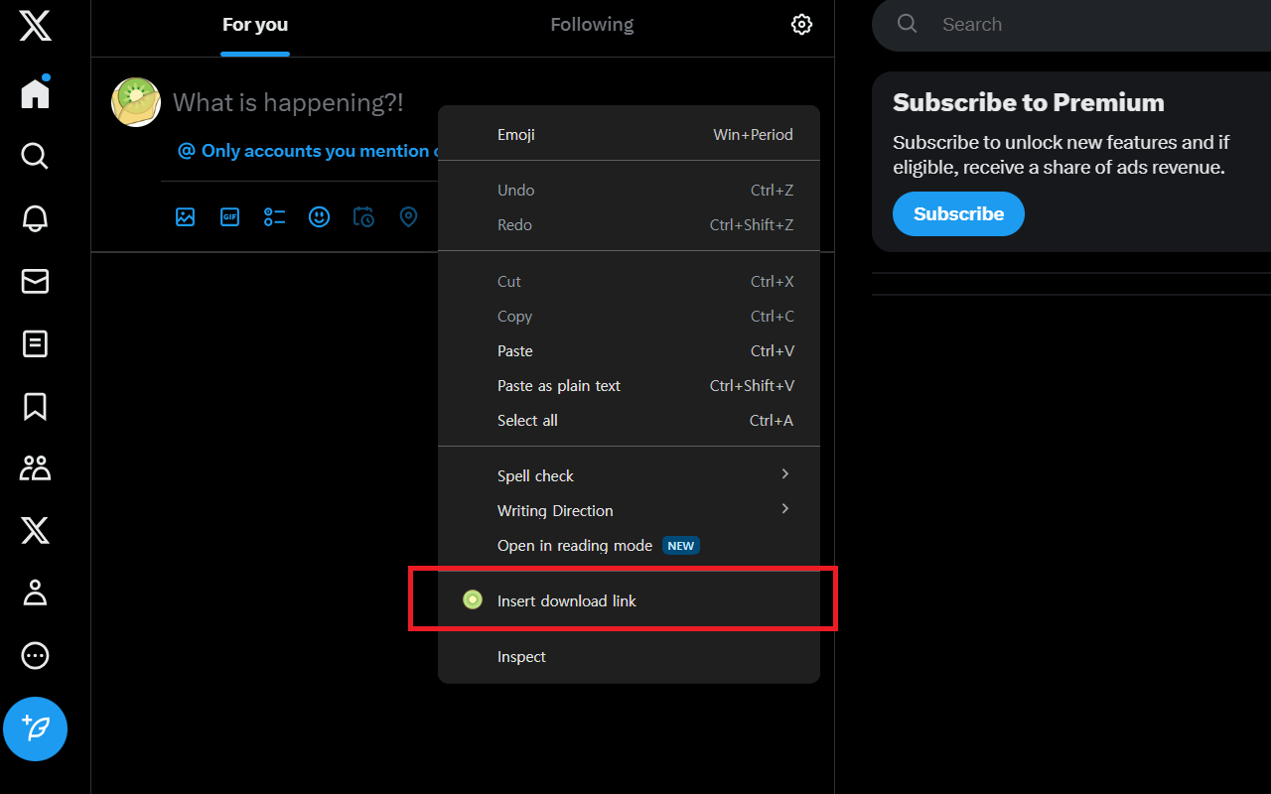Open timeline settings gear icon

(801, 24)
